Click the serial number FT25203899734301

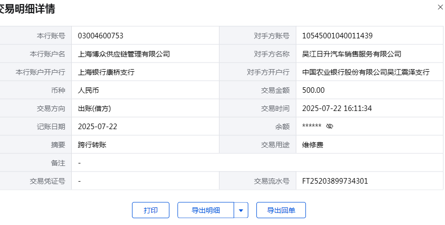coord(335,181)
